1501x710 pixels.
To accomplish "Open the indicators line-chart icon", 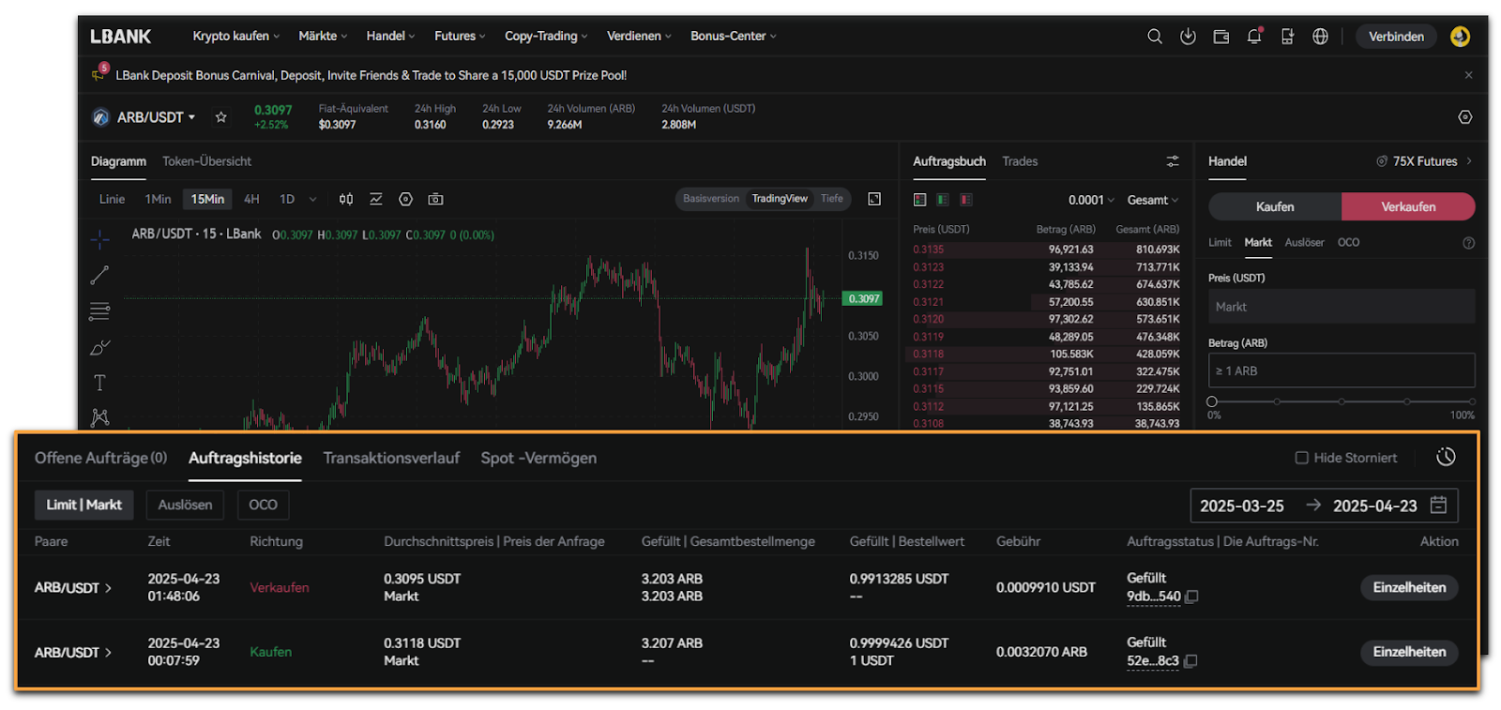I will pyautogui.click(x=376, y=199).
